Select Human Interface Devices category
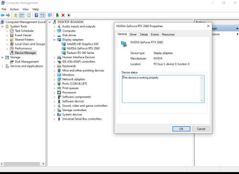239x174 pixels. 78,57
